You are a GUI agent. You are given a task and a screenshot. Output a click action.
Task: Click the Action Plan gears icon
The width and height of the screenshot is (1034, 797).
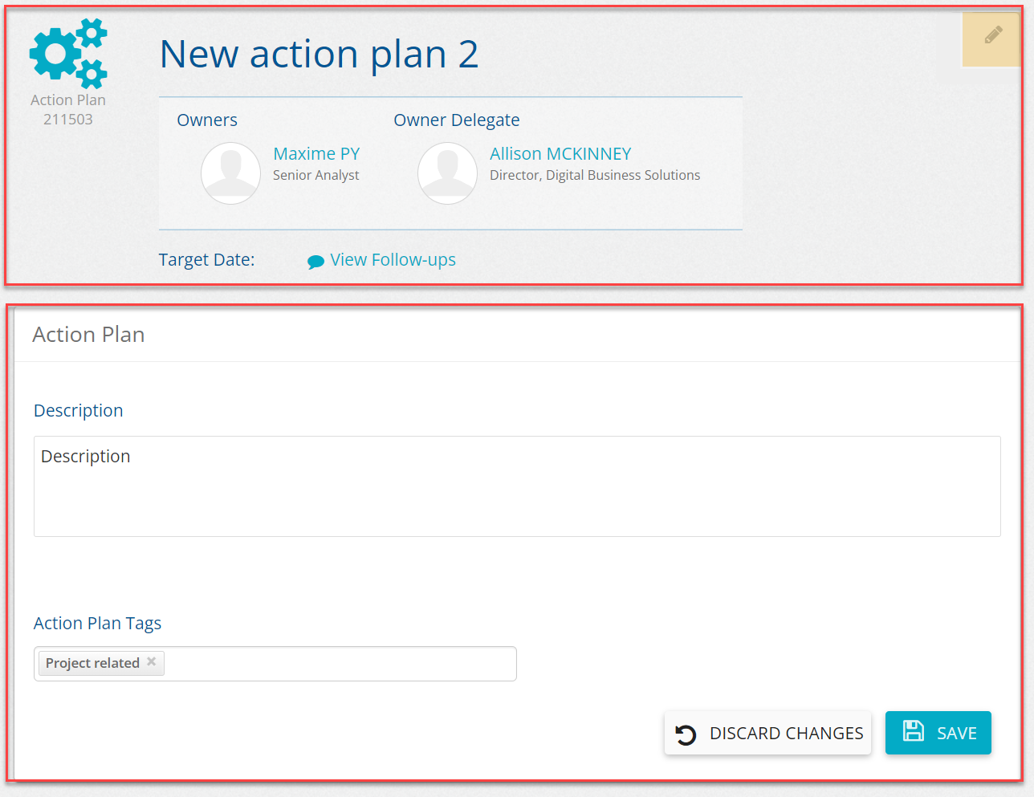[x=68, y=53]
